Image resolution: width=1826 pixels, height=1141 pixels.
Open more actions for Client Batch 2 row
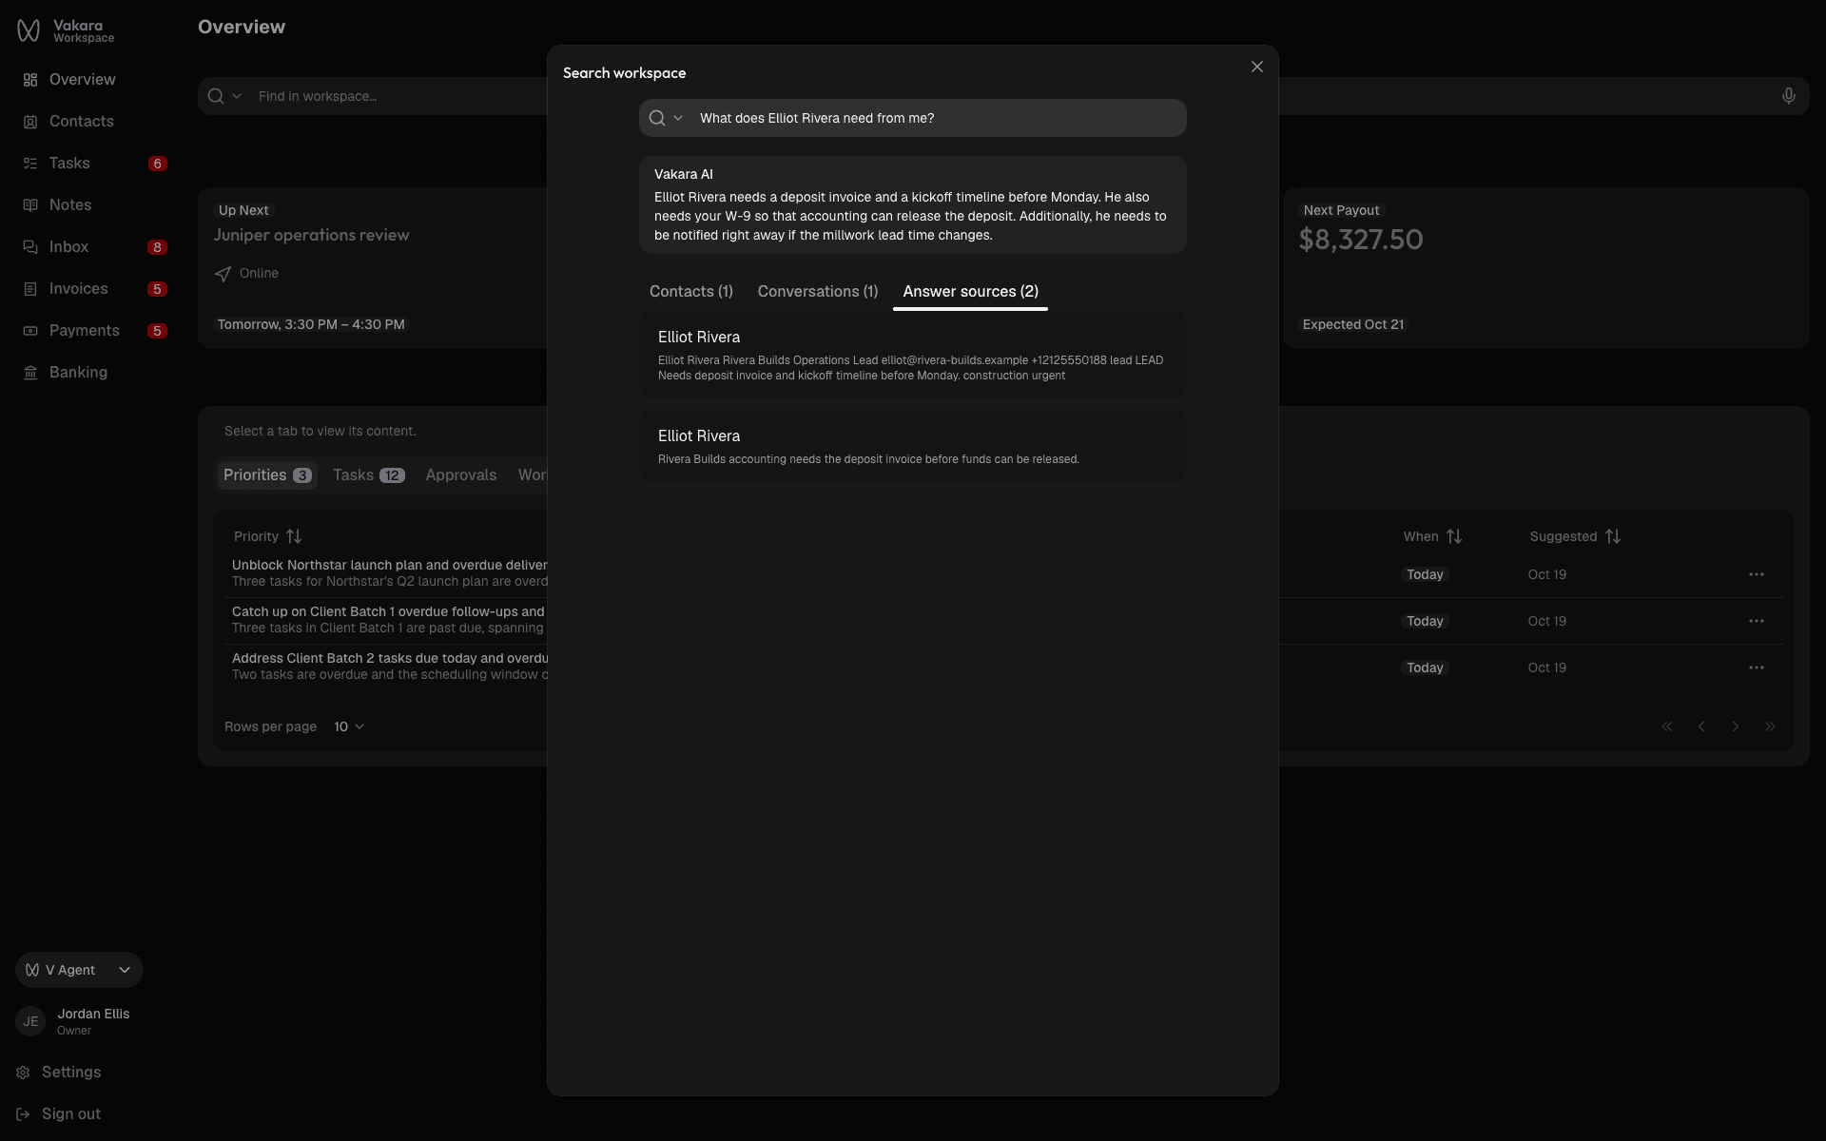click(1757, 667)
